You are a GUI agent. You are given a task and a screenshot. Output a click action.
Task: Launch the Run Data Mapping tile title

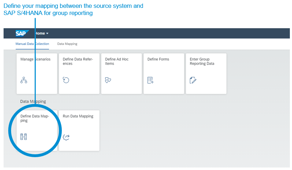point(78,116)
